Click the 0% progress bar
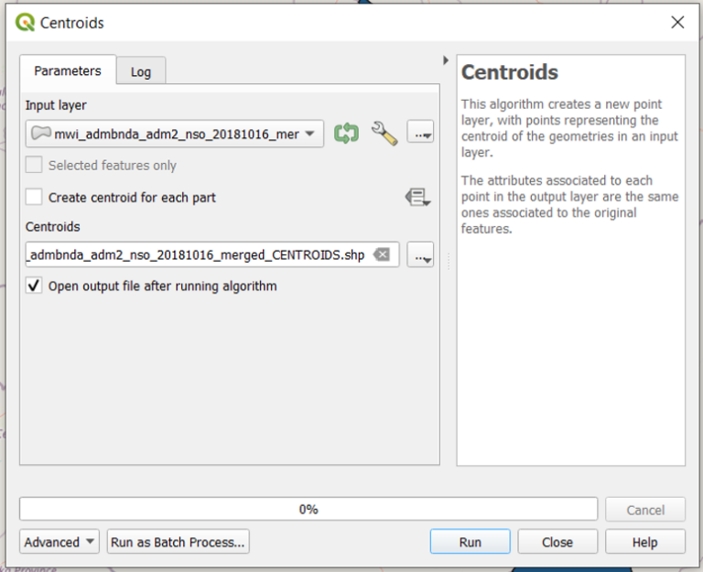 point(308,509)
